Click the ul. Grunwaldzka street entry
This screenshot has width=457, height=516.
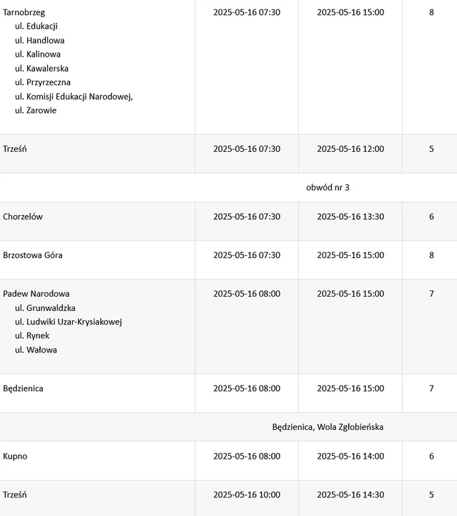tap(45, 308)
